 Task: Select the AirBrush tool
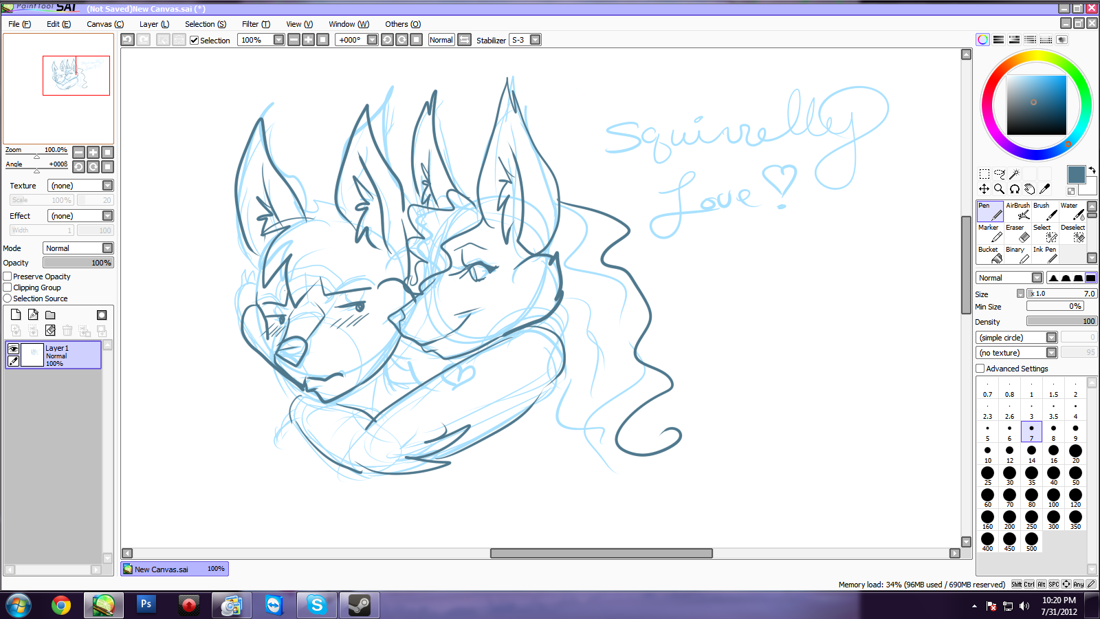1017,211
